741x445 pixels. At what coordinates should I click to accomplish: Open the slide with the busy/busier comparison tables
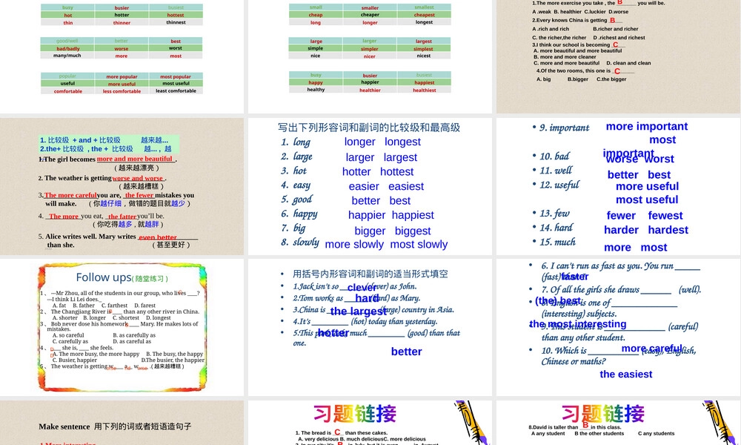[x=122, y=56]
